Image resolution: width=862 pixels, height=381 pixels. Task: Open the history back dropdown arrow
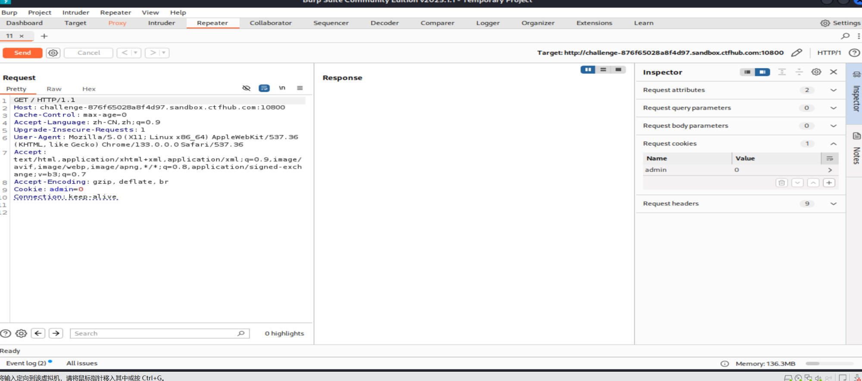[135, 53]
